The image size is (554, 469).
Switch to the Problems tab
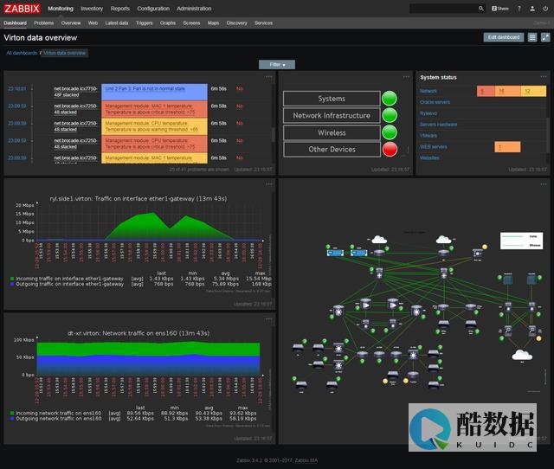(44, 23)
